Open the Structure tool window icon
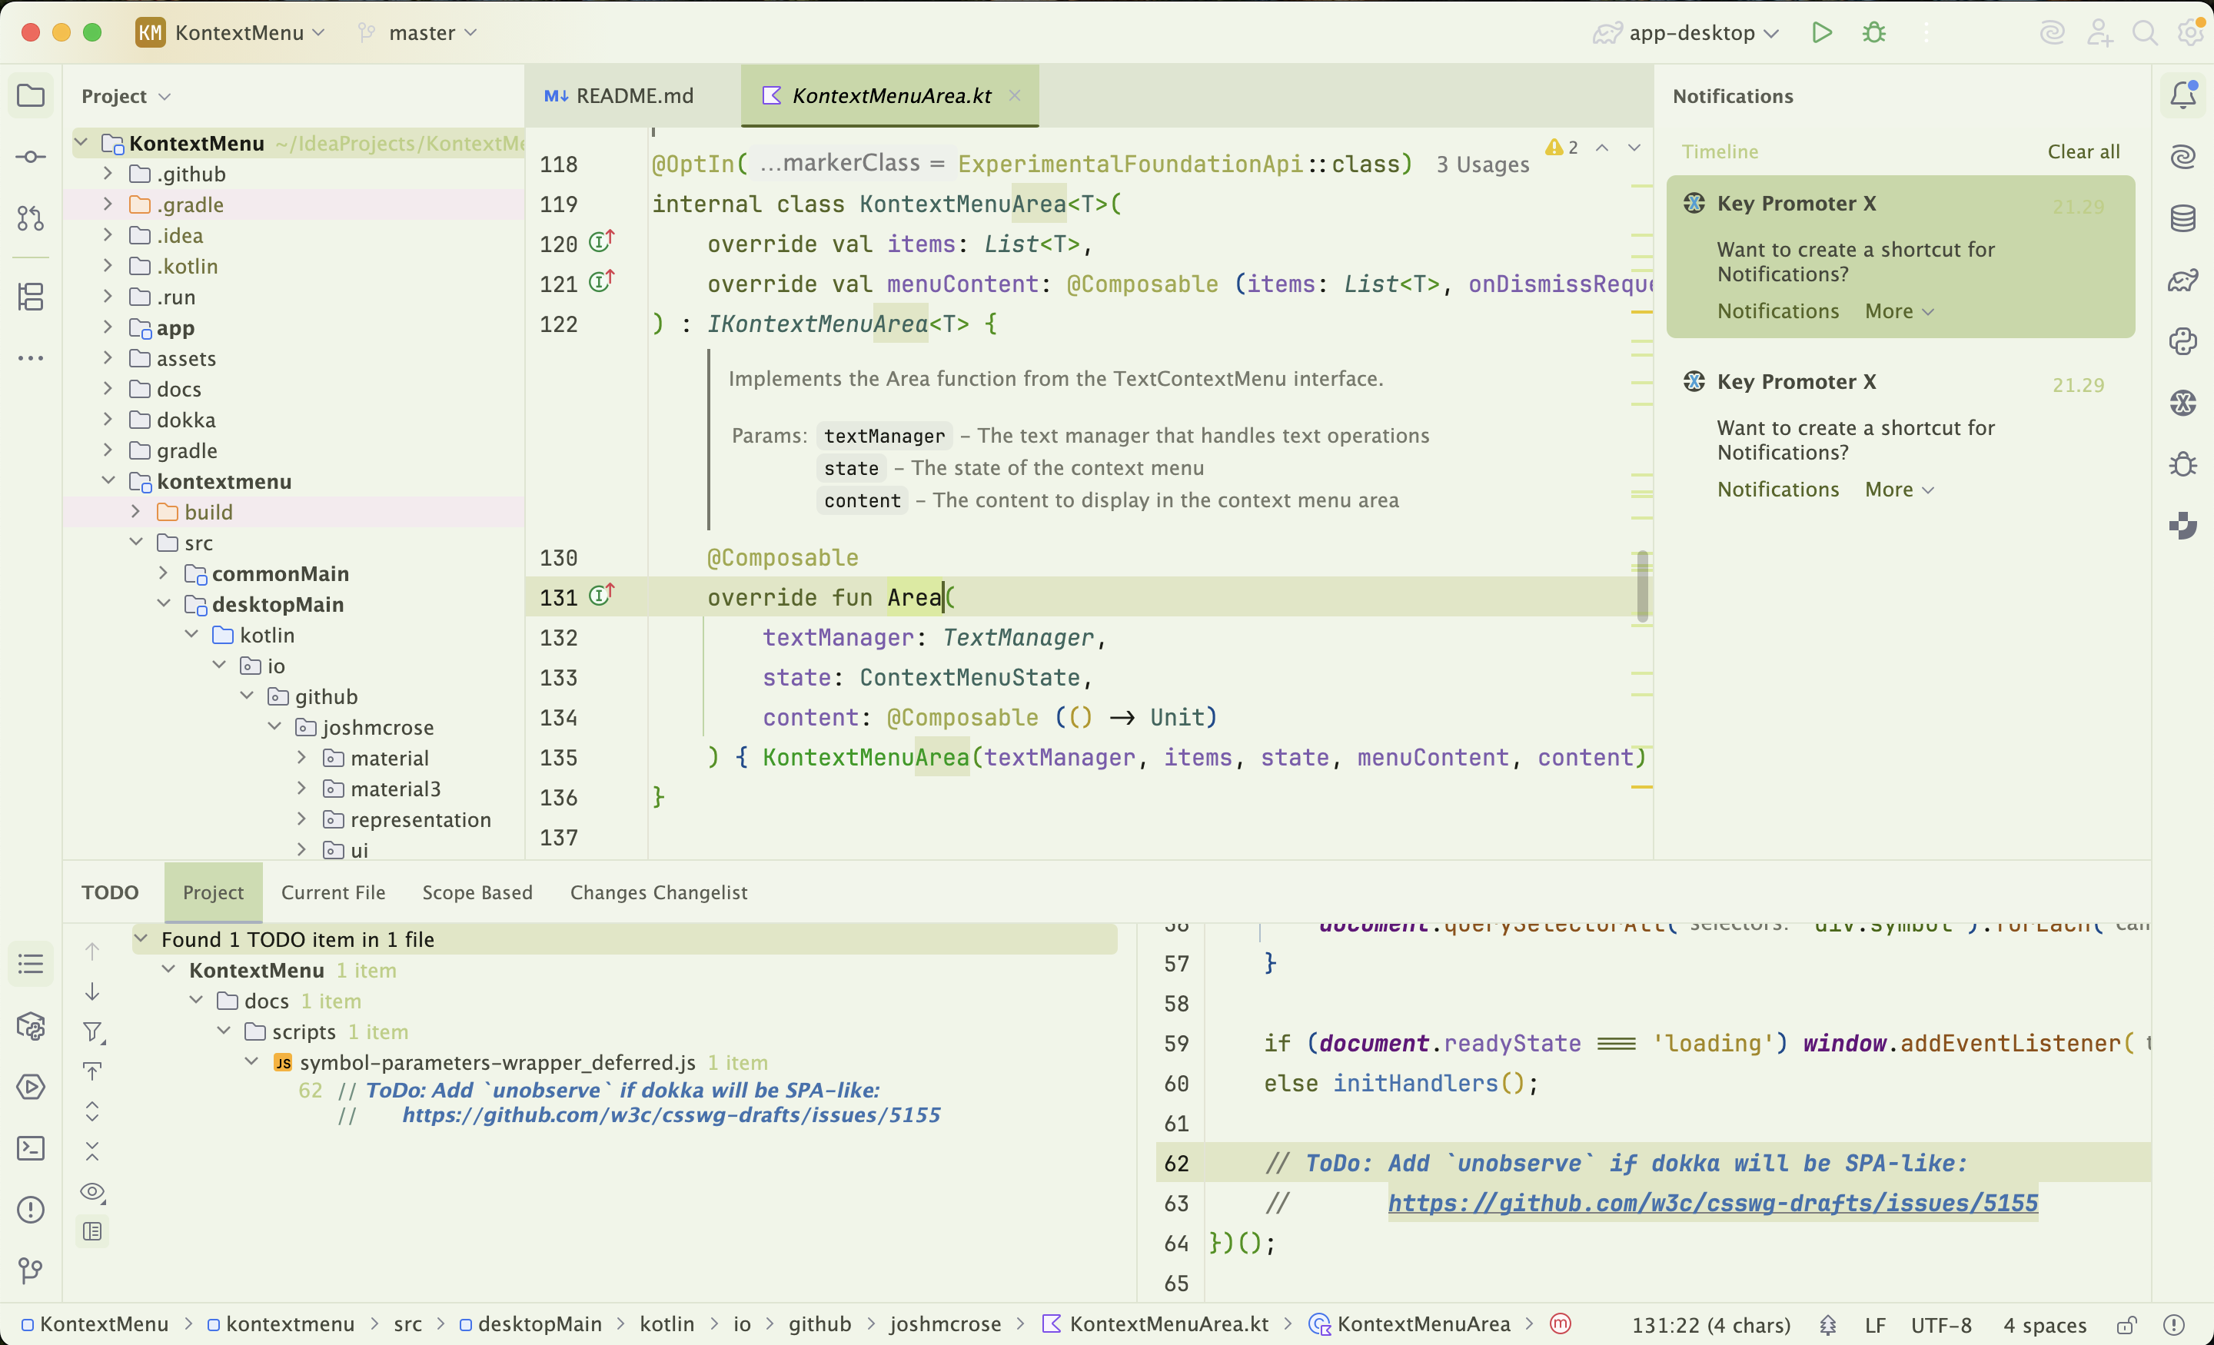This screenshot has height=1345, width=2214. (31, 297)
